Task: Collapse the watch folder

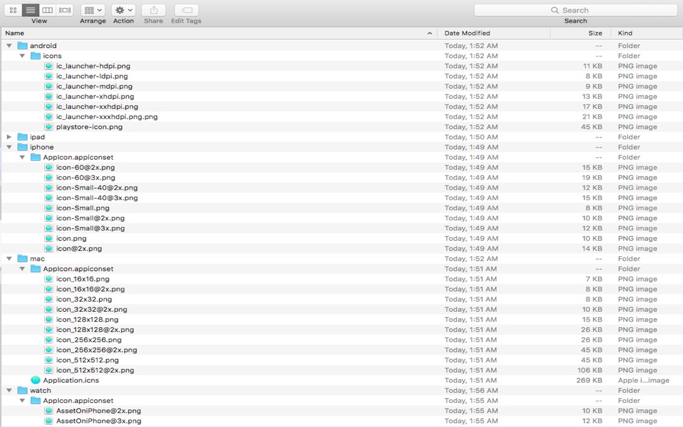Action: point(9,390)
